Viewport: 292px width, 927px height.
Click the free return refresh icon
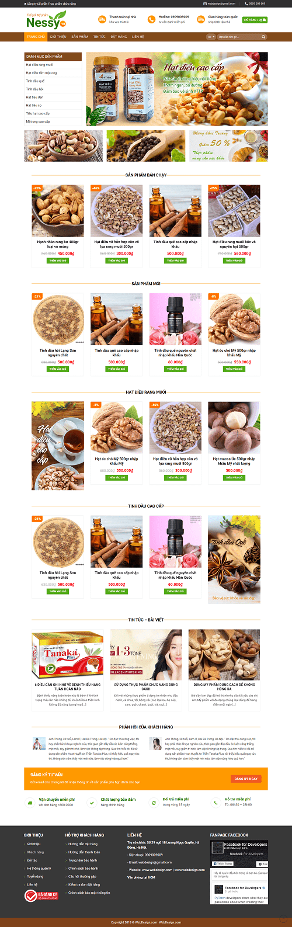click(154, 803)
